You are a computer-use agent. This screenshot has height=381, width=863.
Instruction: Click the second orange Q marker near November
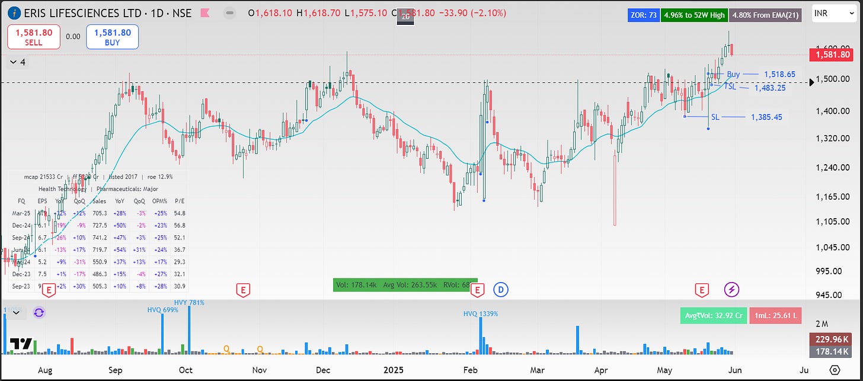coord(260,349)
